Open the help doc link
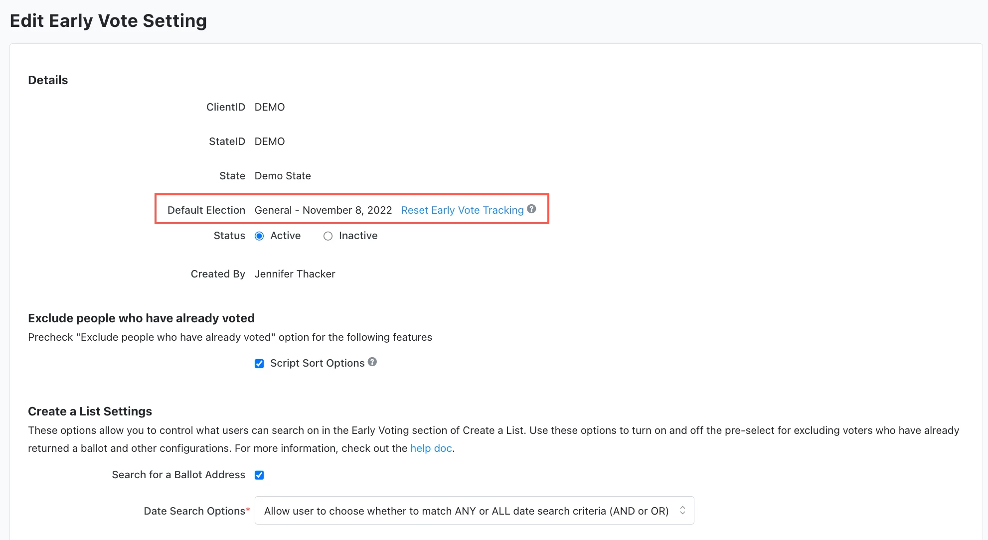 pyautogui.click(x=431, y=448)
